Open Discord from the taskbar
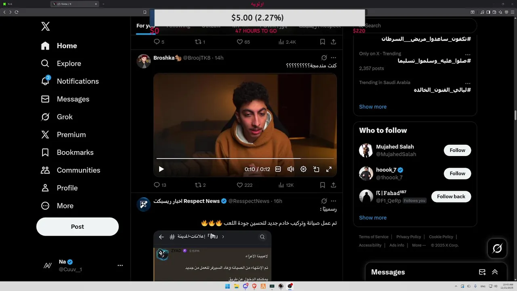This screenshot has height=291, width=517. (x=245, y=286)
